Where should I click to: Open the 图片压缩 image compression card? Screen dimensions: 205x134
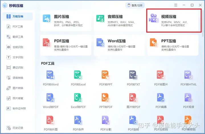(66, 21)
